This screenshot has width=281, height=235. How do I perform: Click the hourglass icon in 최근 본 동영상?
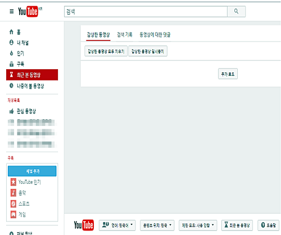point(11,75)
